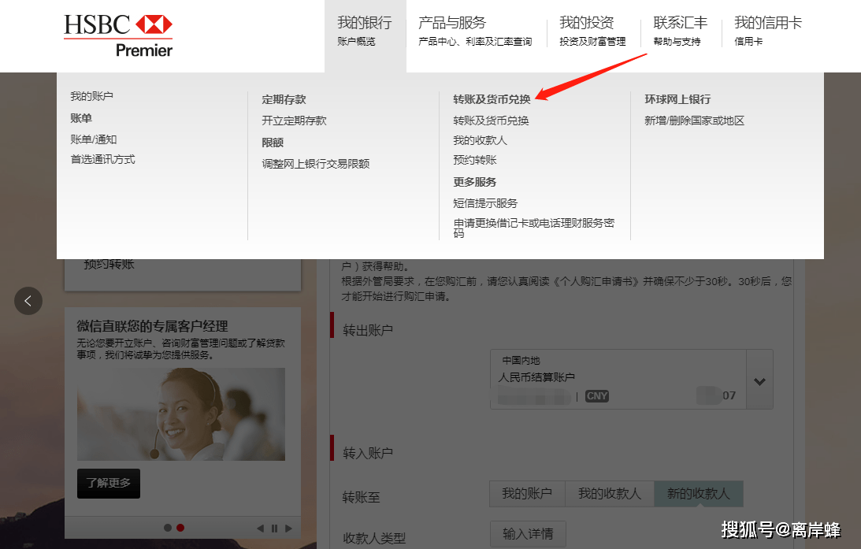The image size is (861, 549).
Task: Click the 账单 heading in menu
Action: pos(81,118)
